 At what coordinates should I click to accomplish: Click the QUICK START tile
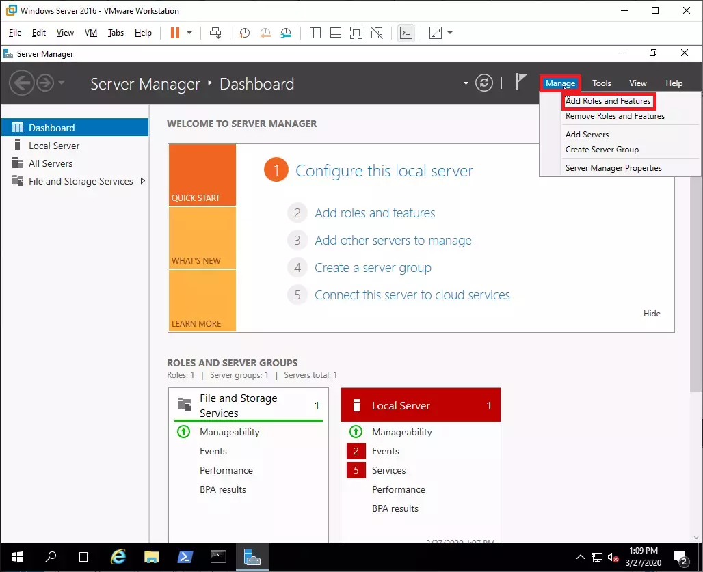(x=202, y=175)
